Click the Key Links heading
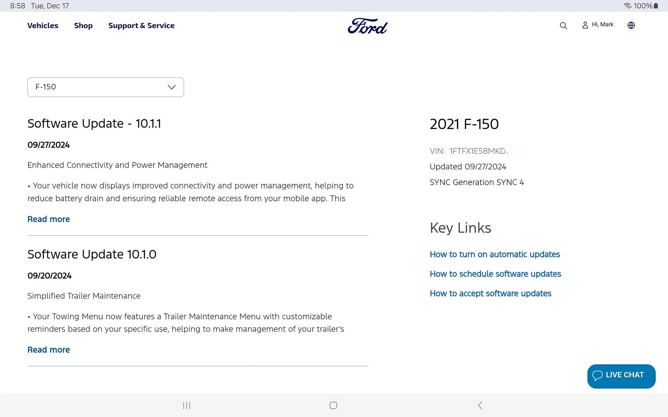The width and height of the screenshot is (668, 417). pos(460,228)
